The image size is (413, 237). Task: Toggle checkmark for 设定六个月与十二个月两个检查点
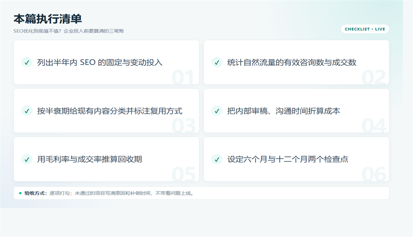pos(217,159)
